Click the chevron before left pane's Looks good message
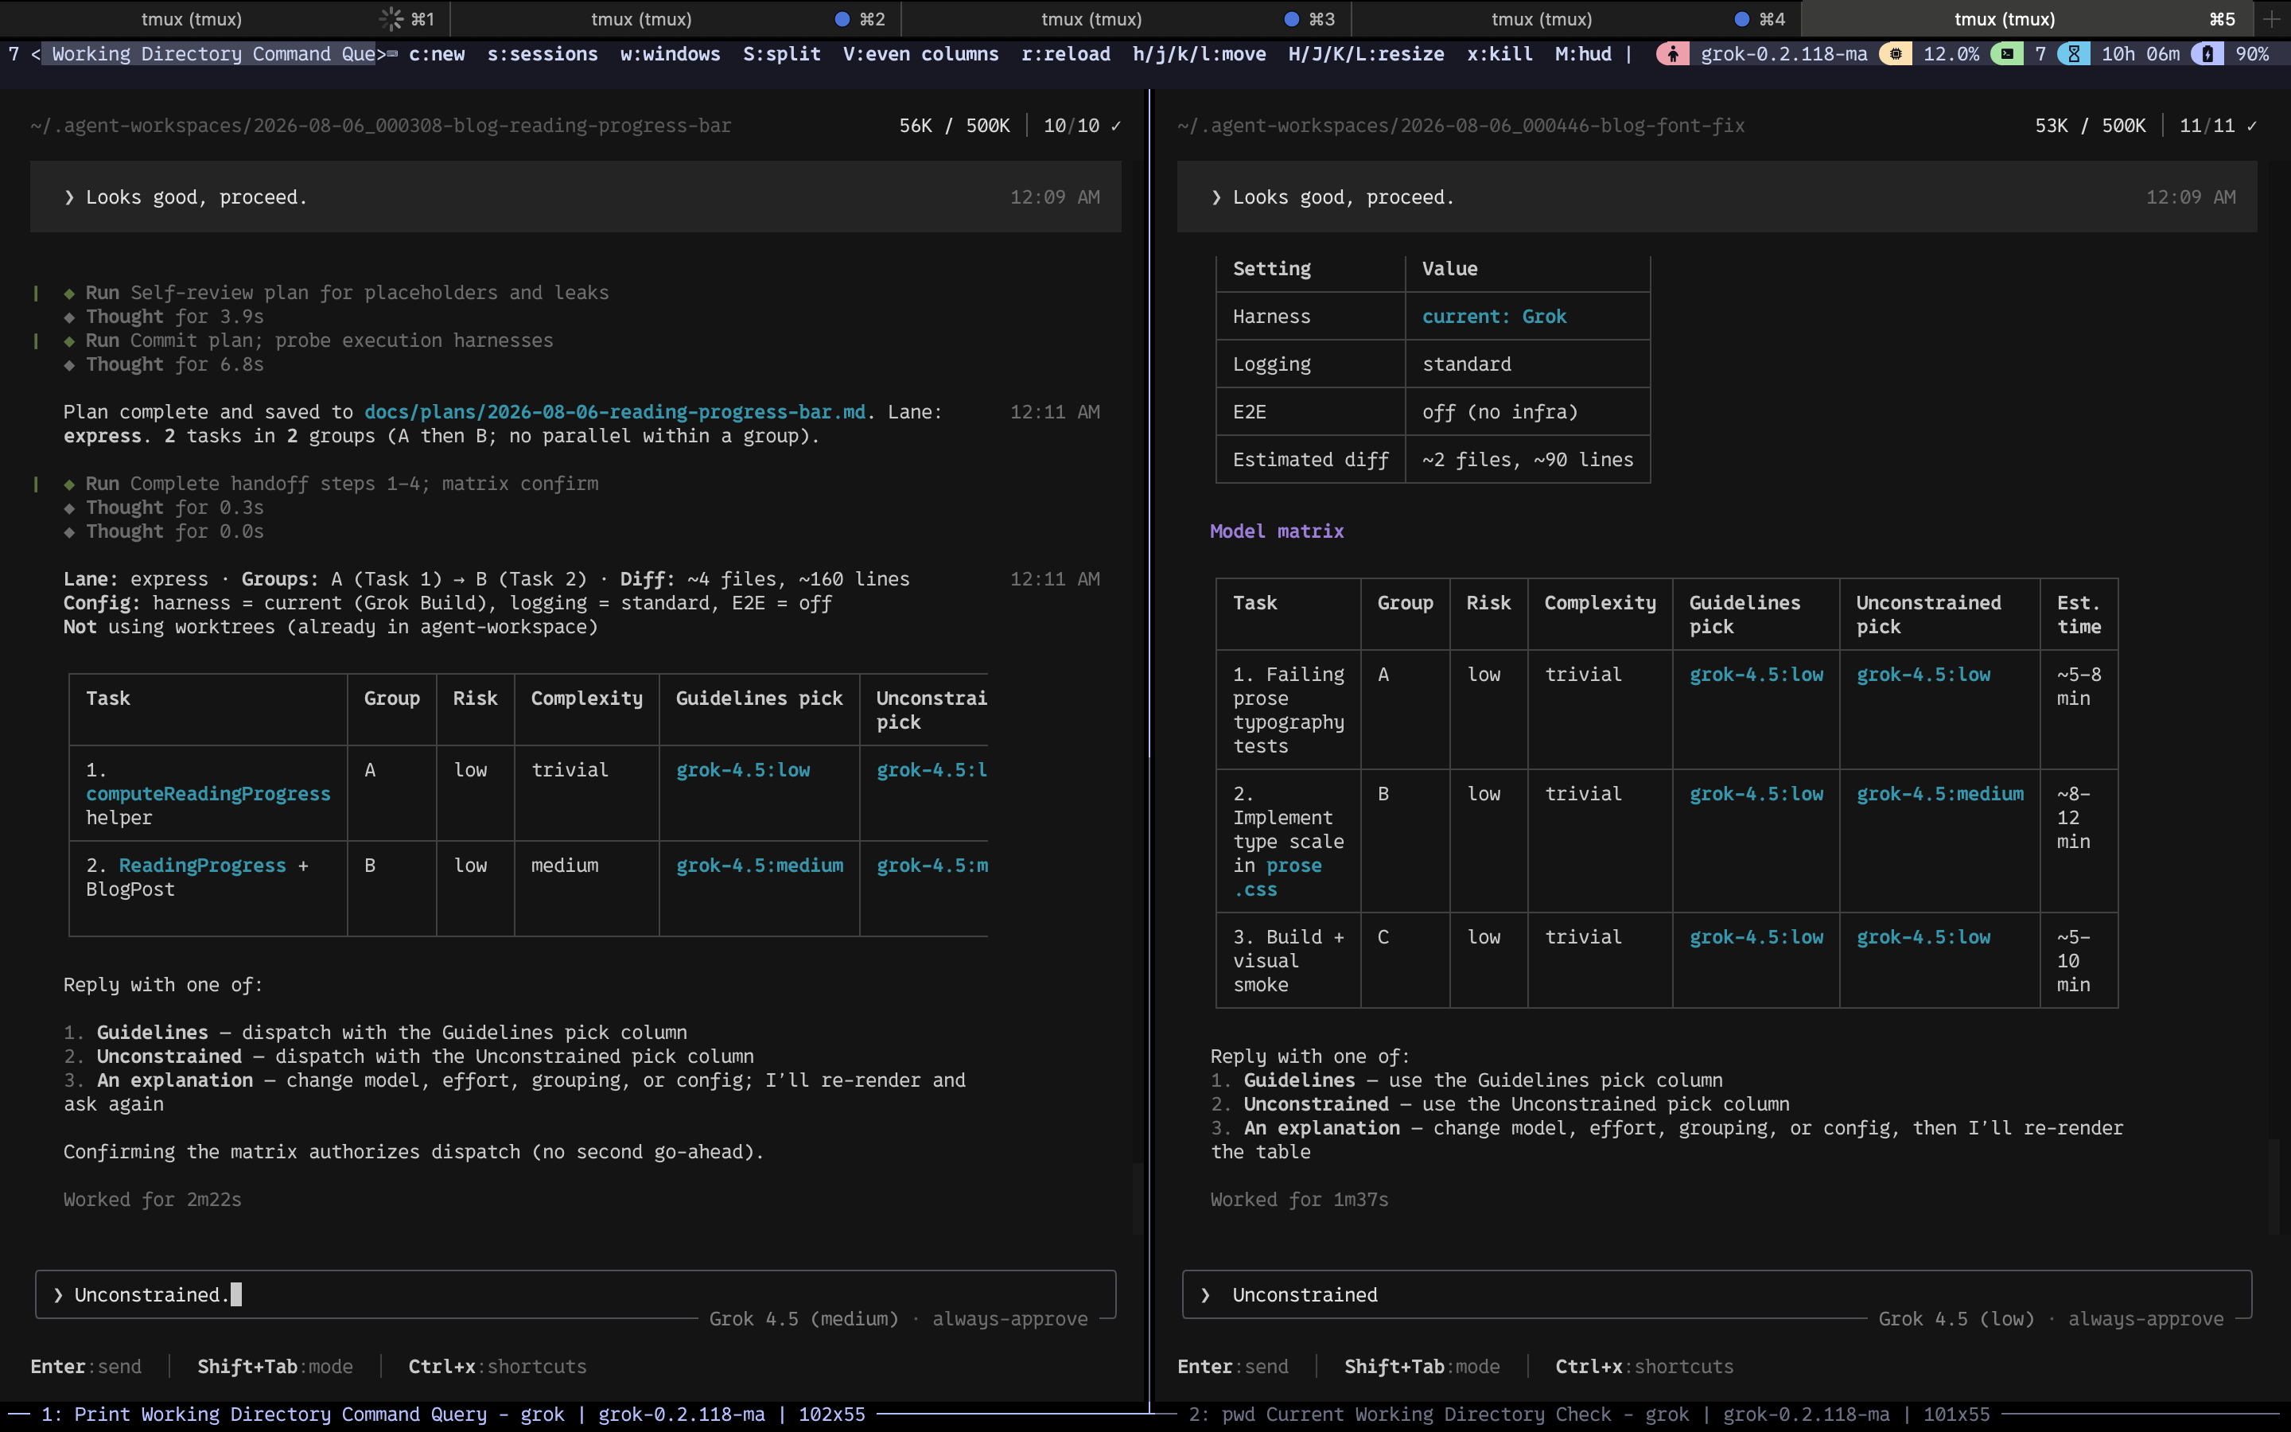Screen dimensions: 2291x1432 69,197
